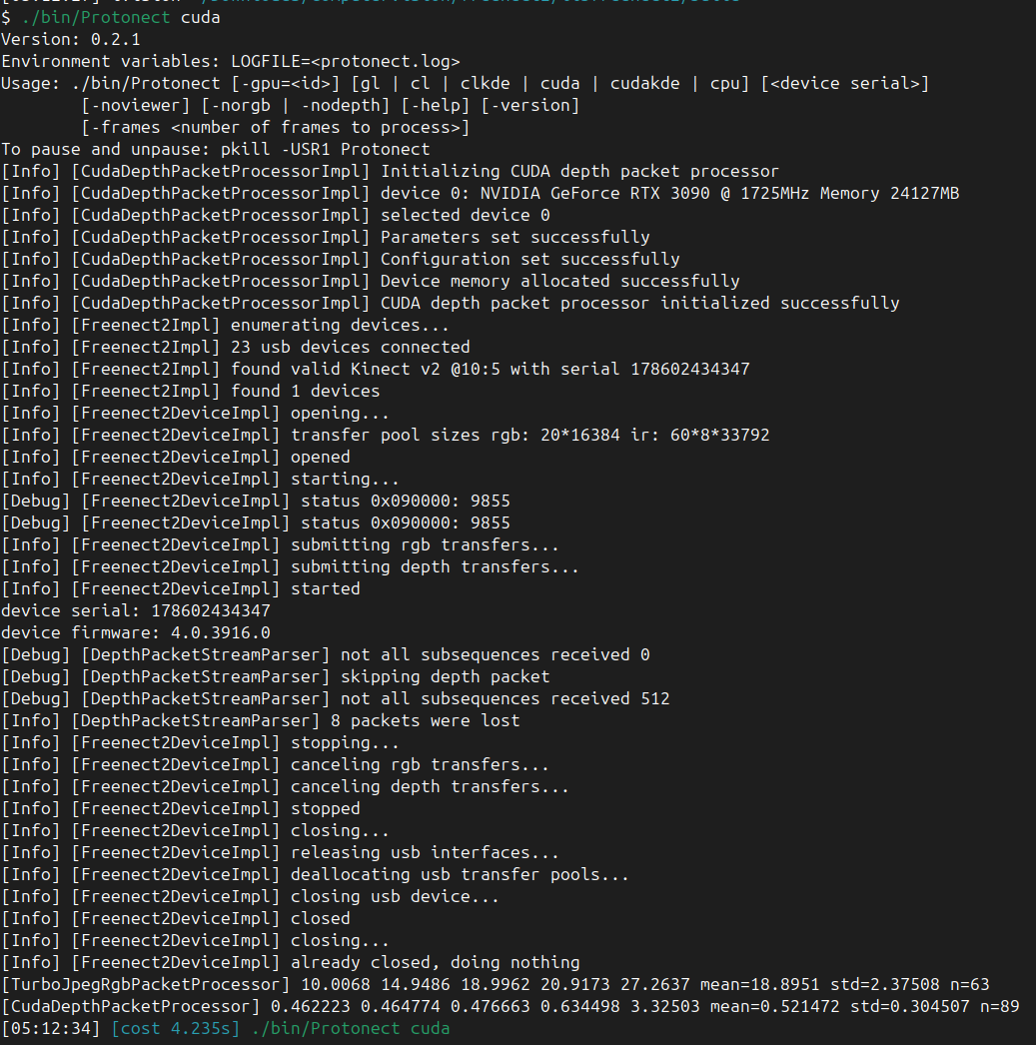Click the 'closing usb device...' line
This screenshot has width=1036, height=1045.
coord(250,897)
